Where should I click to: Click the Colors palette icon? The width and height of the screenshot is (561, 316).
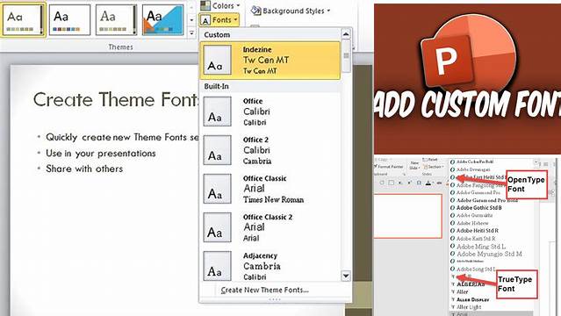tap(205, 5)
